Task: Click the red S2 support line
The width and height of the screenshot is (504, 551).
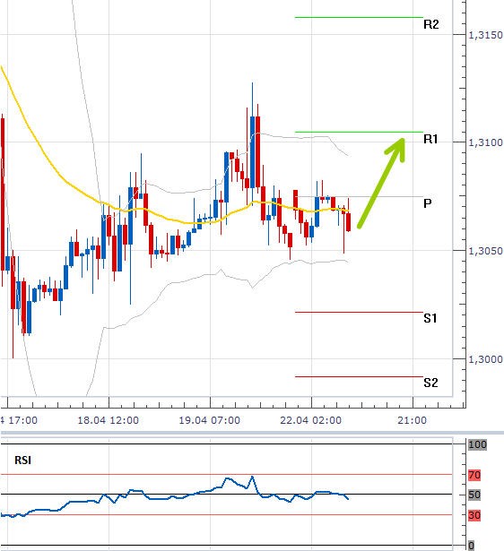Action: 359,376
